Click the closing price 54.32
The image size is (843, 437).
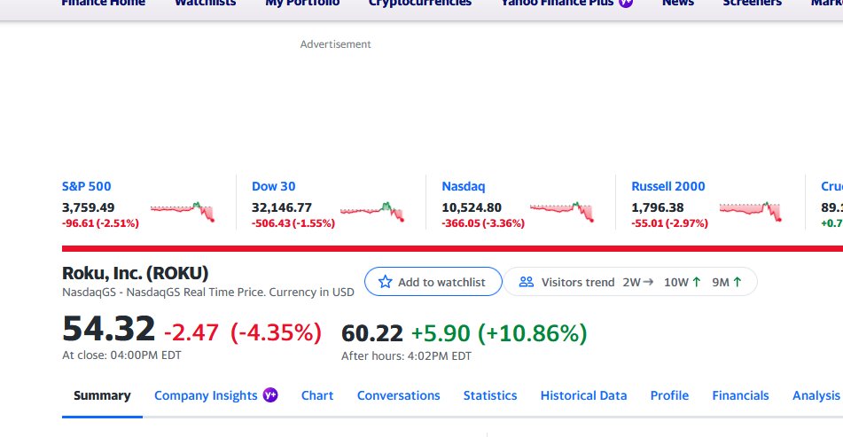[x=109, y=329]
